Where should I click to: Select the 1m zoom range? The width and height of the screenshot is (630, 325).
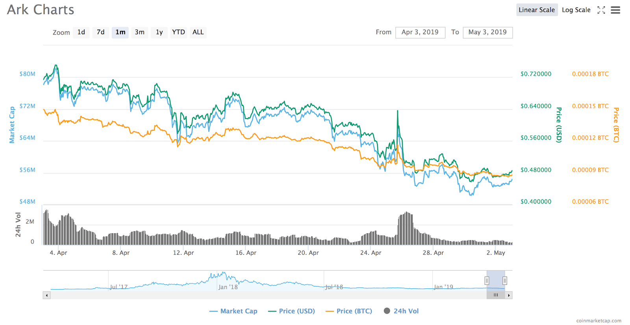coord(120,32)
